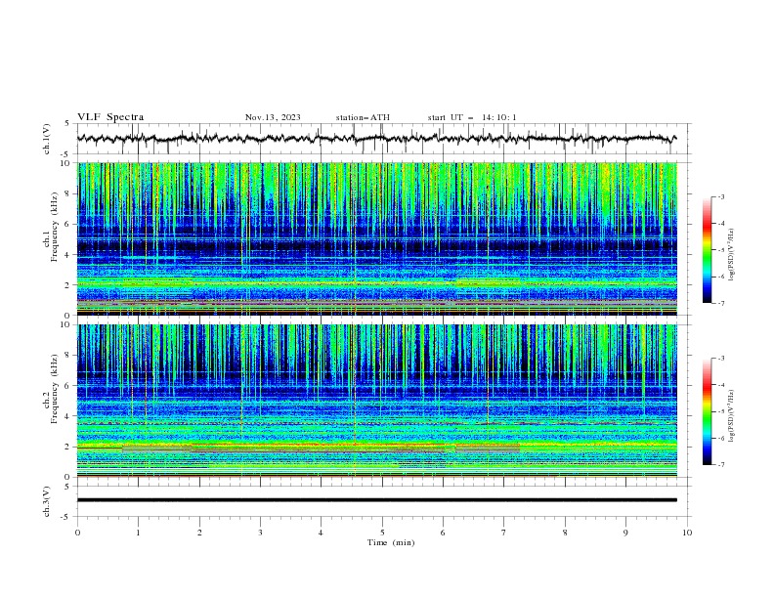
Task: Click the ch.2 spectrogram panel
Action: tap(377, 401)
